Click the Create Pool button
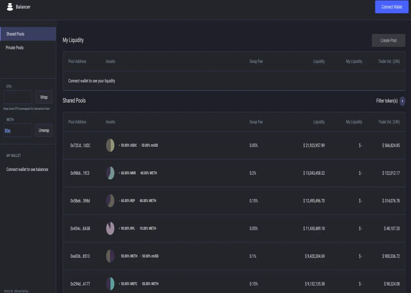Screen dimensions: 411x293 click(x=388, y=40)
